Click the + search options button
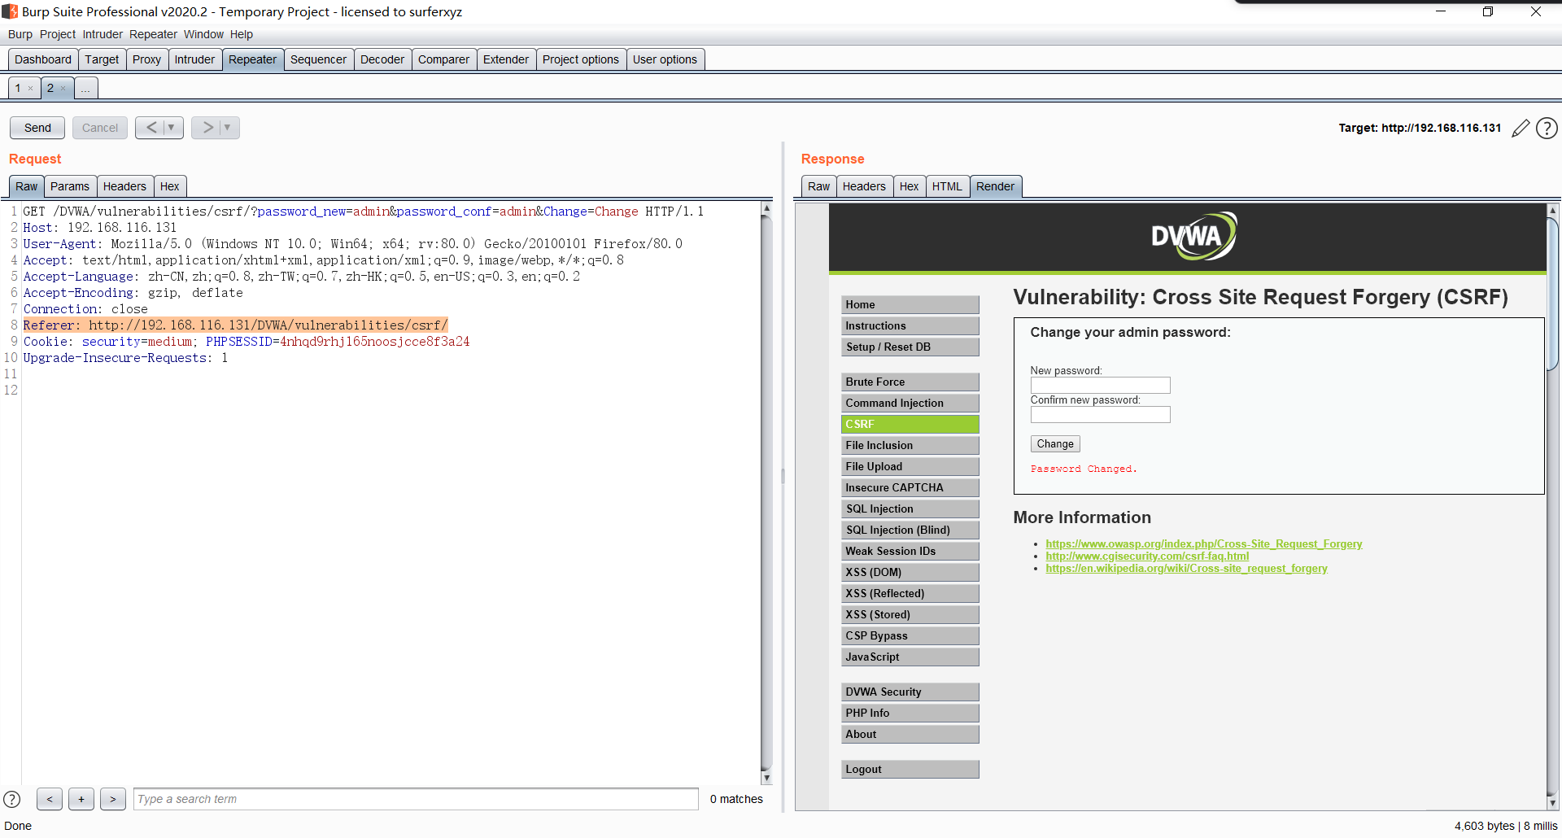1562x838 pixels. 81,799
